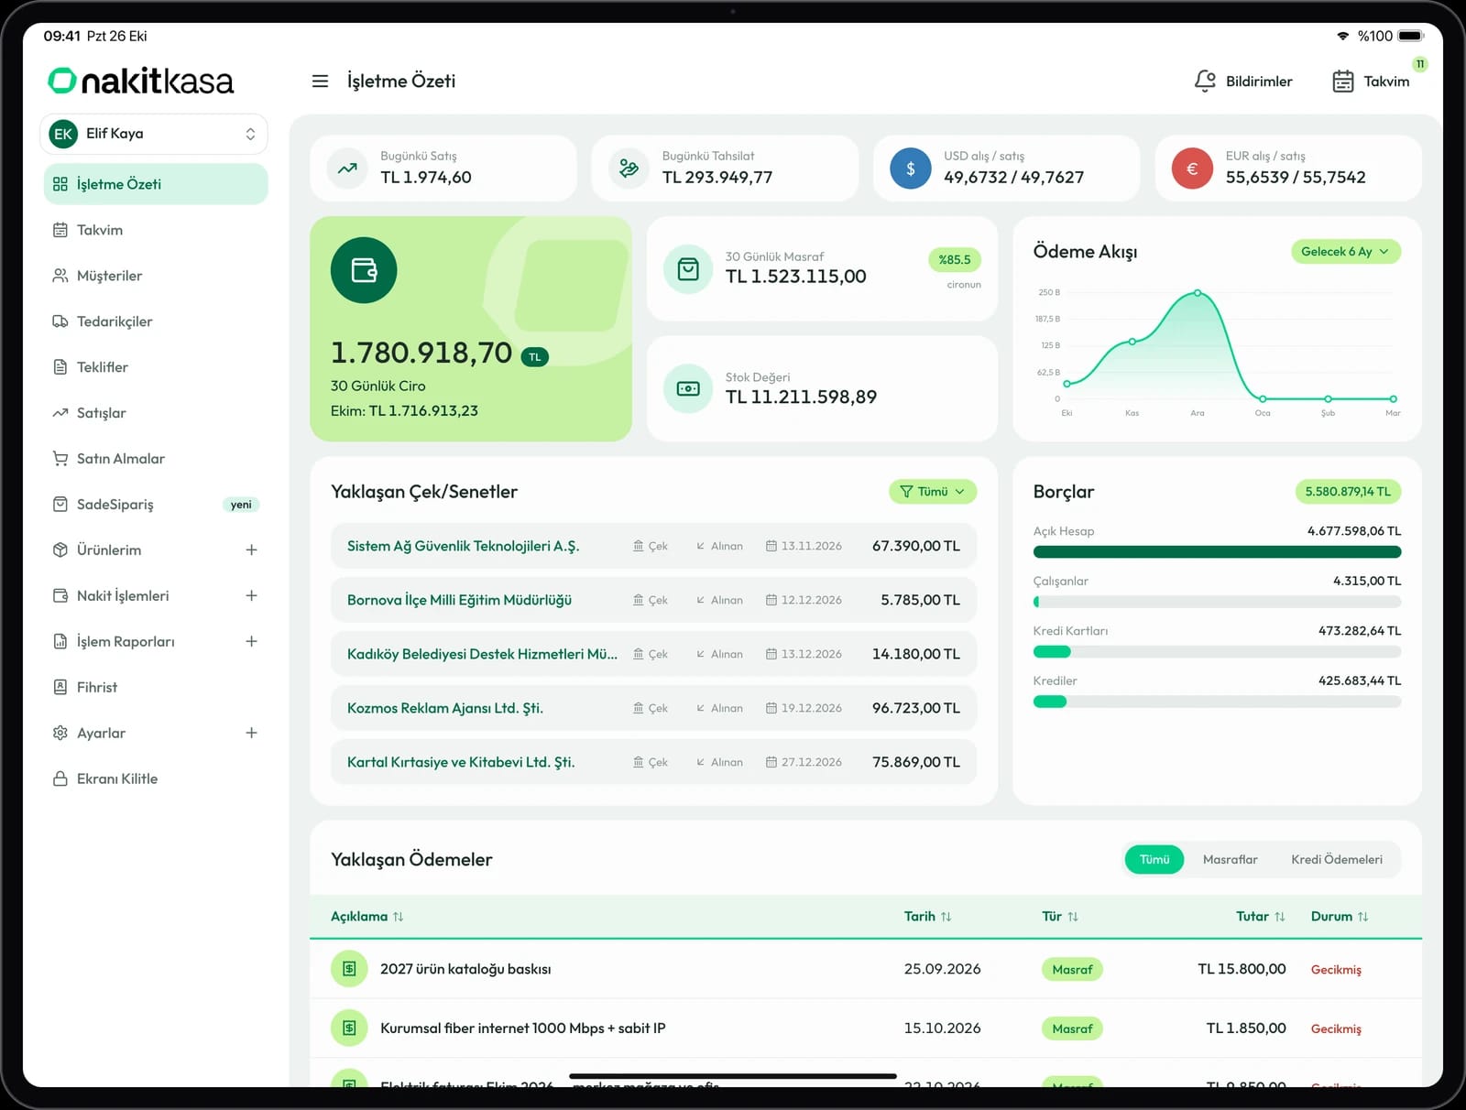Viewport: 1466px width, 1110px height.
Task: Open SadeSipariş in the sidebar
Action: pos(156,505)
